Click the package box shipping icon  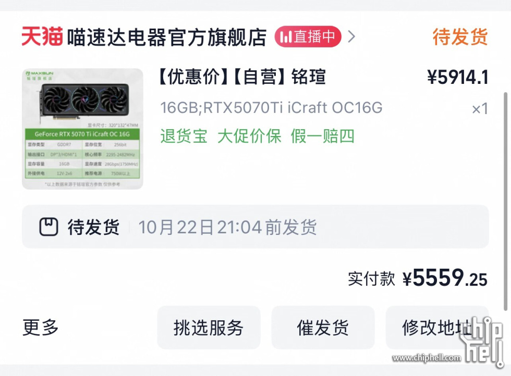pyautogui.click(x=48, y=227)
